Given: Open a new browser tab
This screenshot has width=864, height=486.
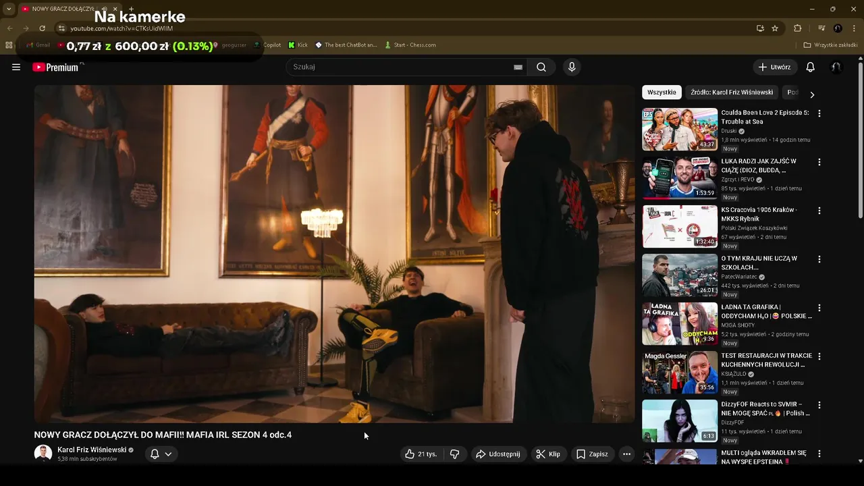Looking at the screenshot, I should click(x=131, y=9).
